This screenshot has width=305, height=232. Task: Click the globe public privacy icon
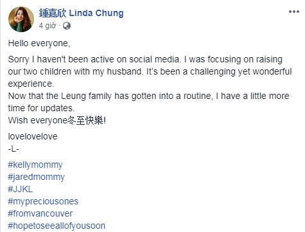(x=67, y=26)
